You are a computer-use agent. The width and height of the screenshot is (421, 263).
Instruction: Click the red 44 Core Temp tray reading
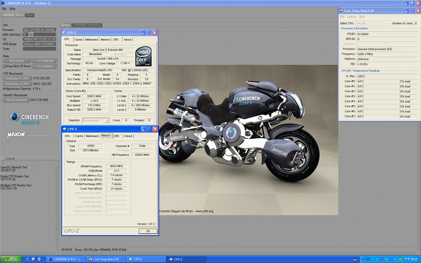364,259
